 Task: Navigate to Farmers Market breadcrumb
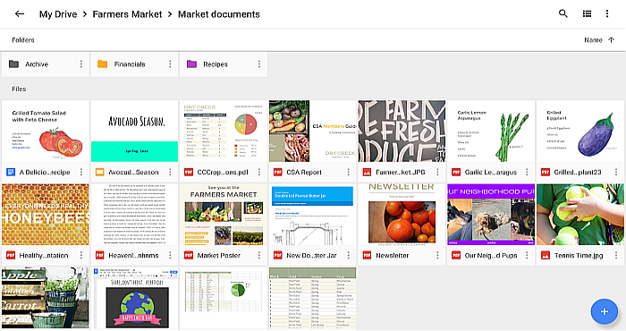click(127, 14)
